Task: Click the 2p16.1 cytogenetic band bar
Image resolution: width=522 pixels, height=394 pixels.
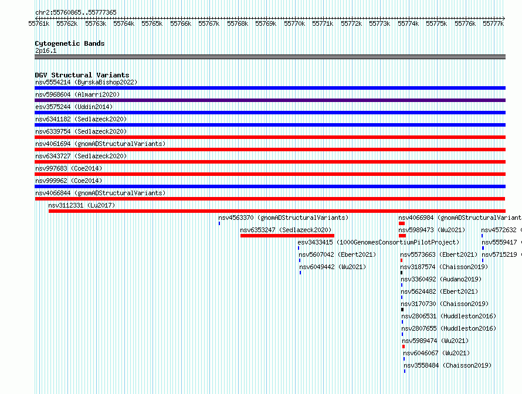Action: tap(270, 57)
